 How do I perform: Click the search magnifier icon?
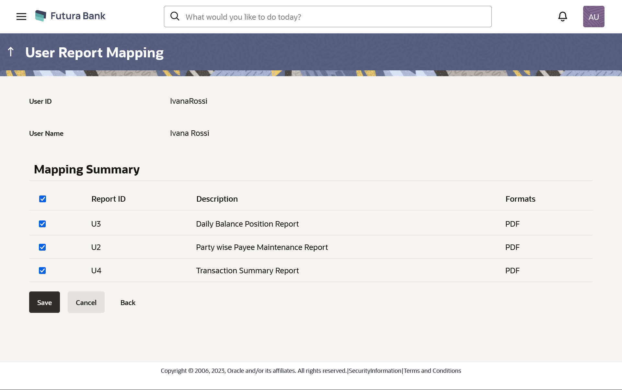[175, 16]
